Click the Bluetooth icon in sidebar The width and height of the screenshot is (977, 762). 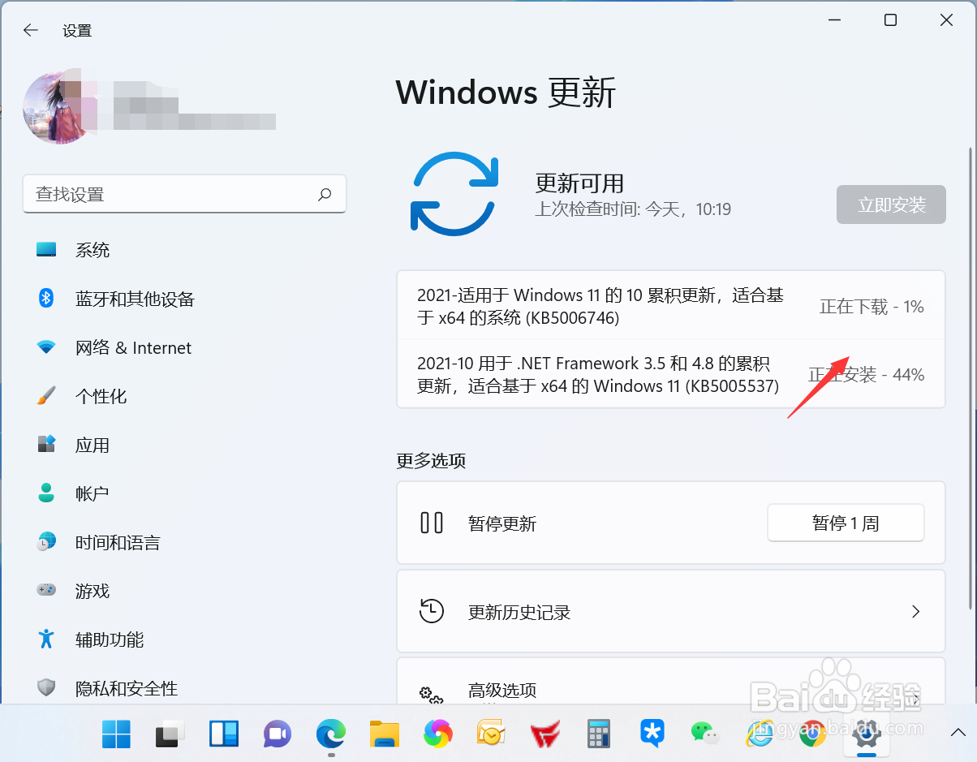click(46, 298)
